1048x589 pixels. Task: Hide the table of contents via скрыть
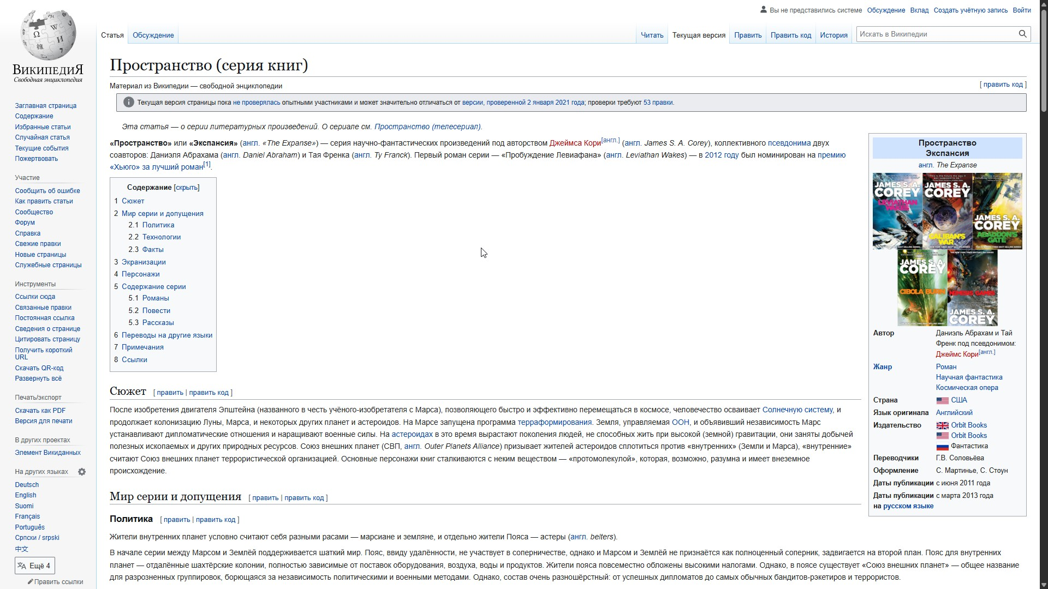tap(187, 188)
